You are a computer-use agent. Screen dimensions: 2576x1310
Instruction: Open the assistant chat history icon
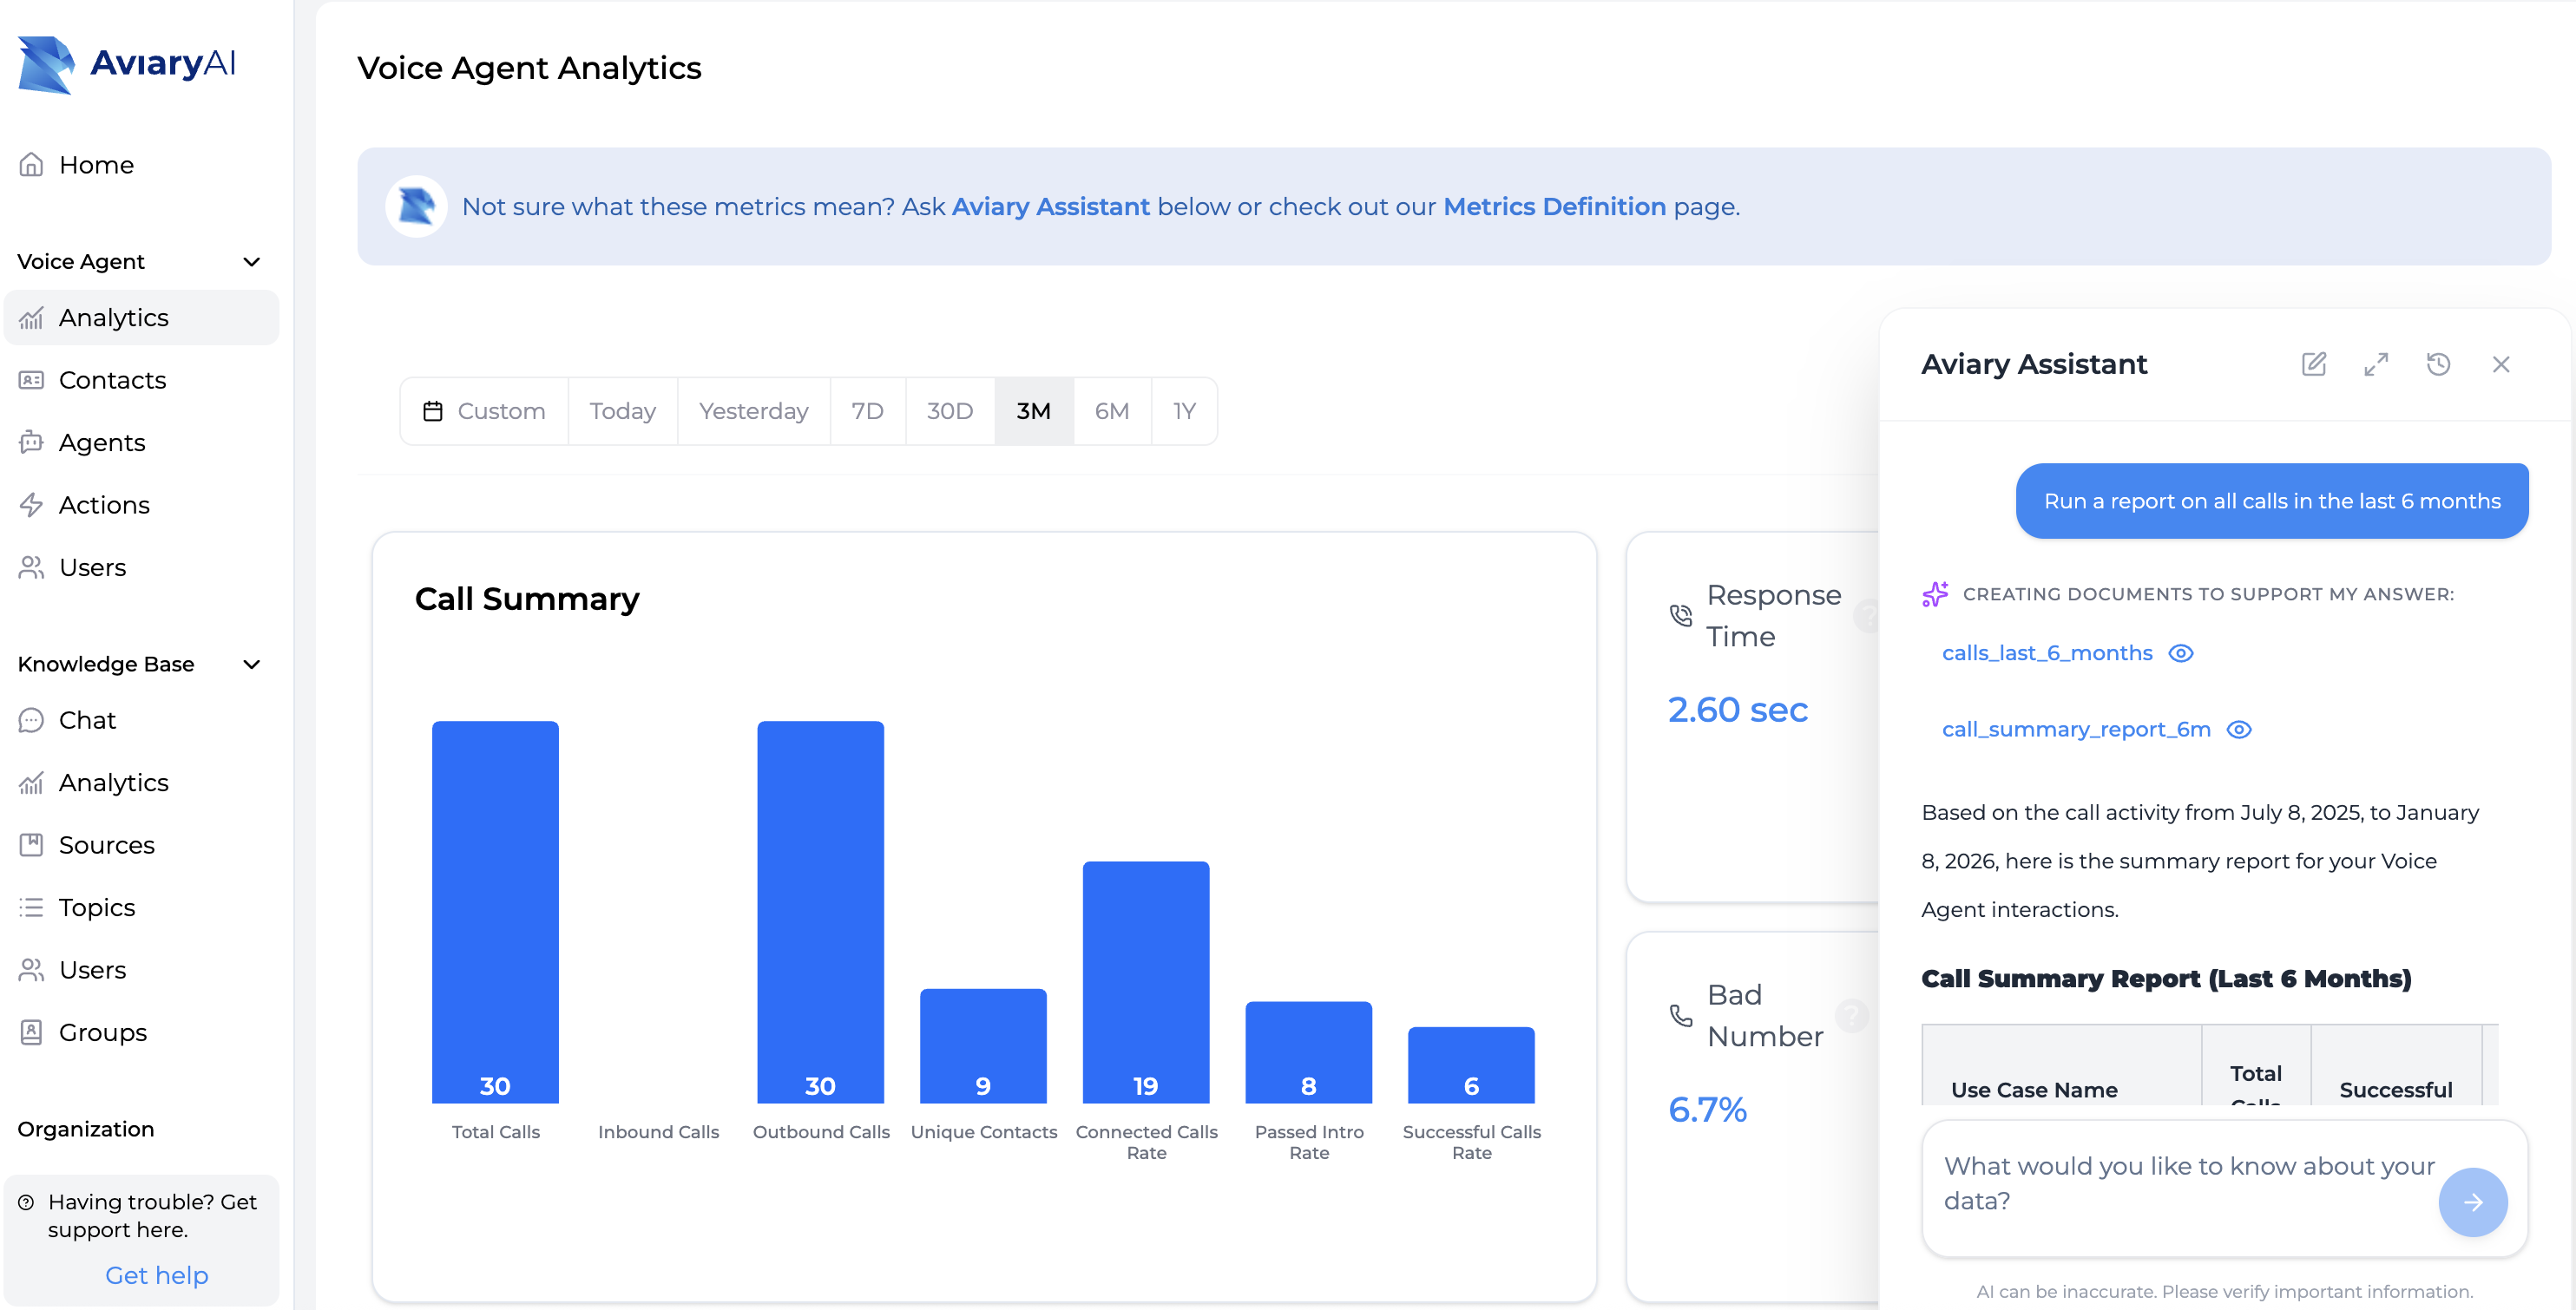tap(2437, 364)
